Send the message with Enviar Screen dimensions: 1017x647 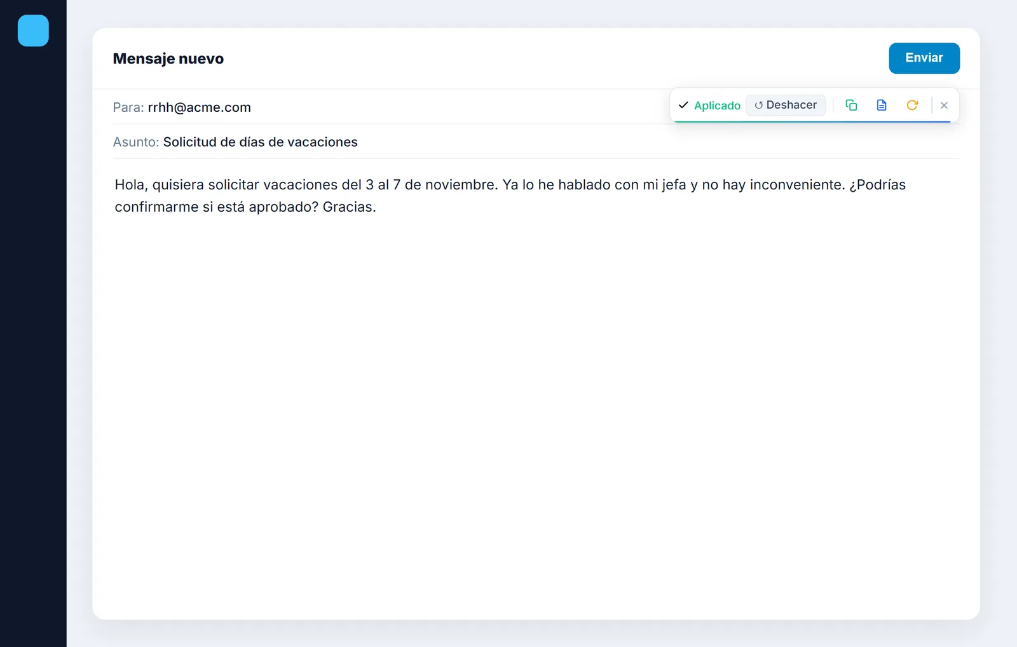[924, 58]
